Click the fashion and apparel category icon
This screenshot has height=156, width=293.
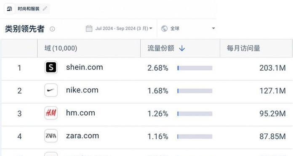point(9,9)
